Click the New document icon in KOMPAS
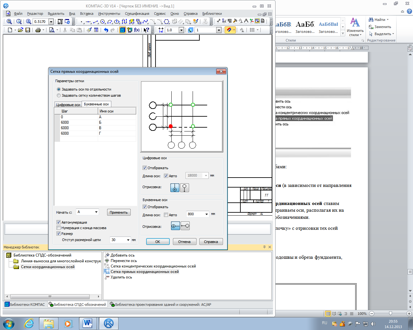The height and width of the screenshot is (330, 413). pos(10,30)
